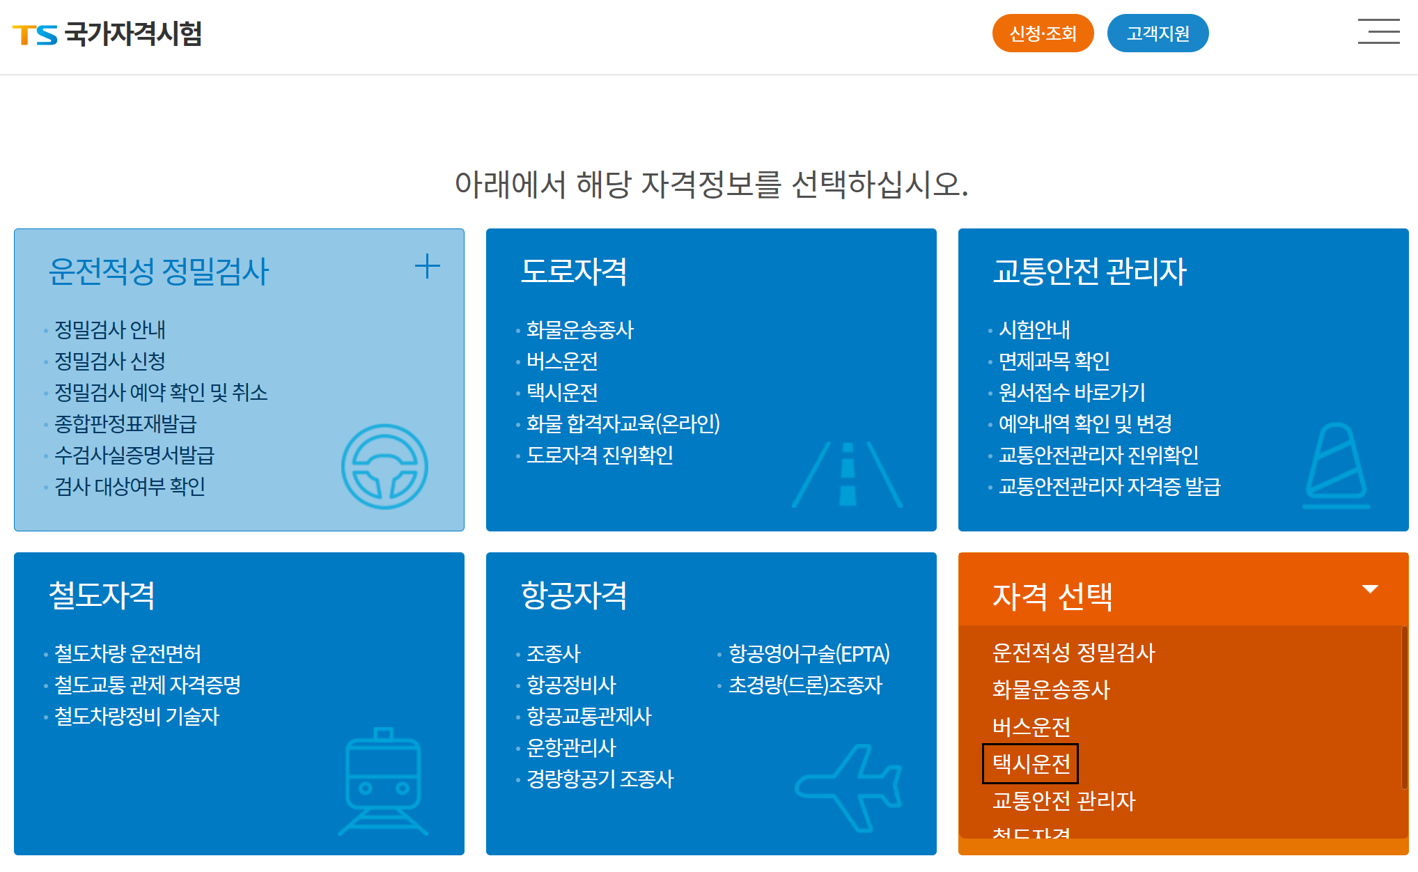Screen dimensions: 1418x872
Task: Expand 운전적성 정밀검사 with plus icon
Action: 427,266
